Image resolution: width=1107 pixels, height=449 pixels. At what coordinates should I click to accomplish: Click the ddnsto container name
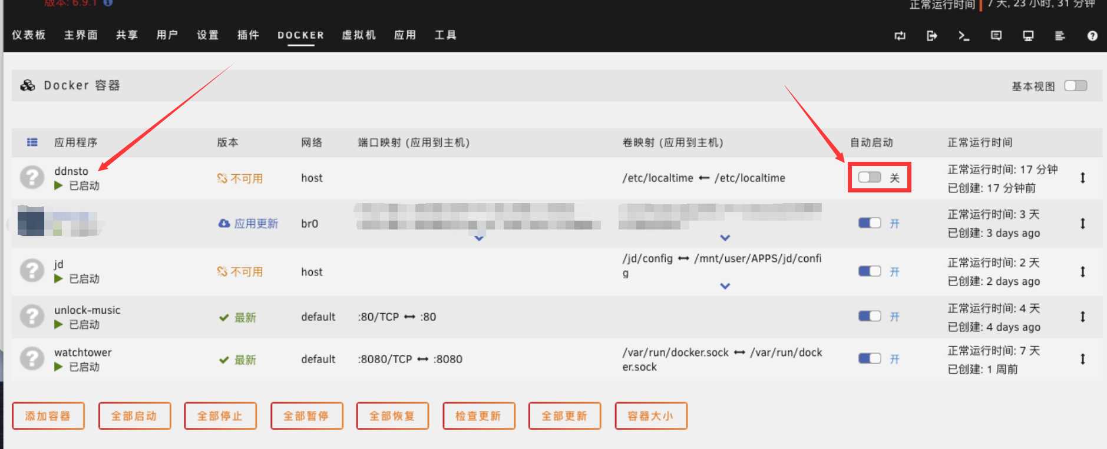[71, 171]
